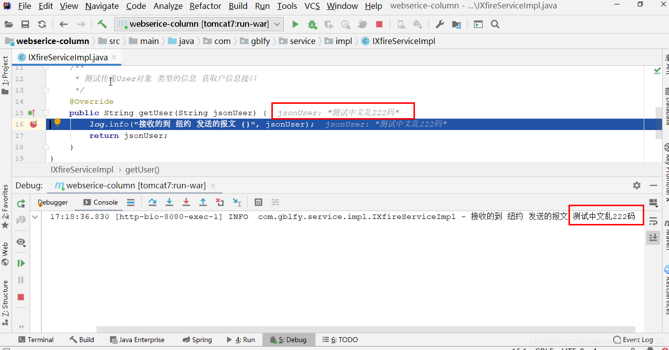This screenshot has height=350, width=669.
Task: Toggle soft-wrap in the console
Action: 653,221
